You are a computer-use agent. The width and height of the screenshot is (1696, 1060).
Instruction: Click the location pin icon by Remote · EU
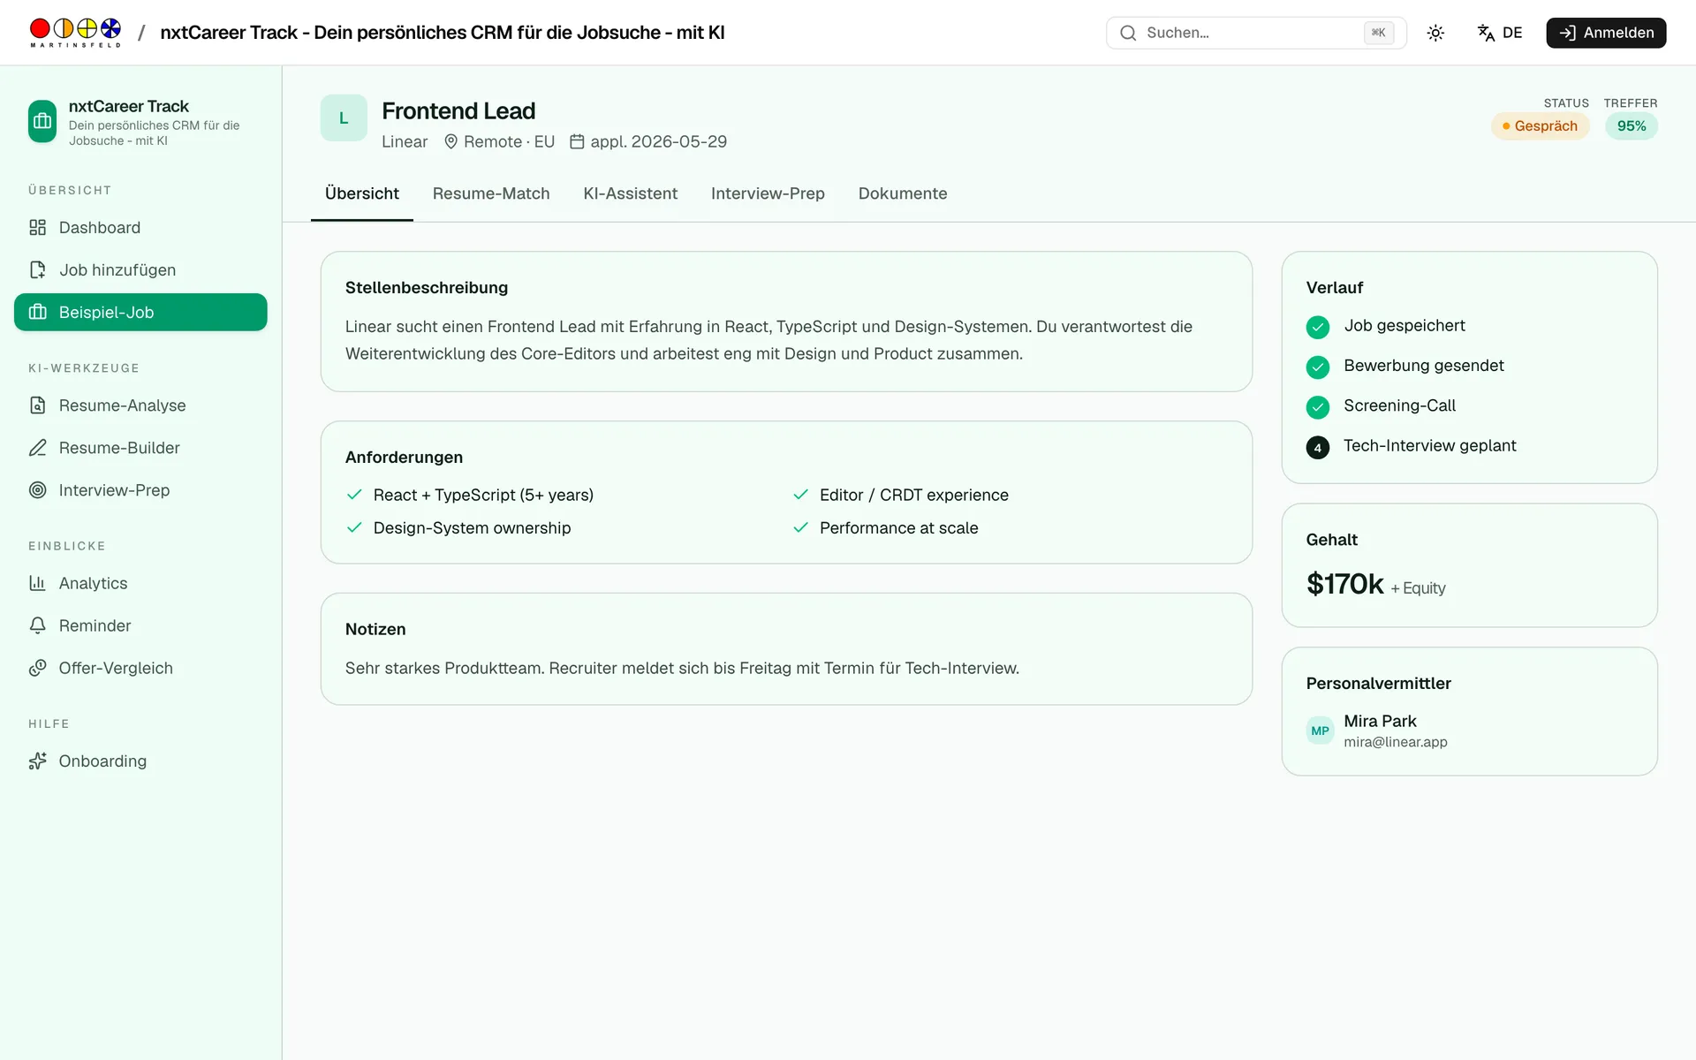(x=450, y=141)
